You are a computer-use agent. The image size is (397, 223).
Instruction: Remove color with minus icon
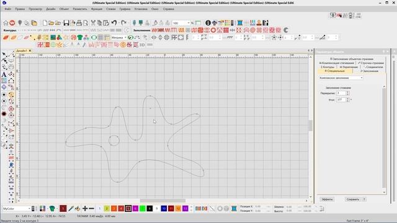click(x=91, y=209)
